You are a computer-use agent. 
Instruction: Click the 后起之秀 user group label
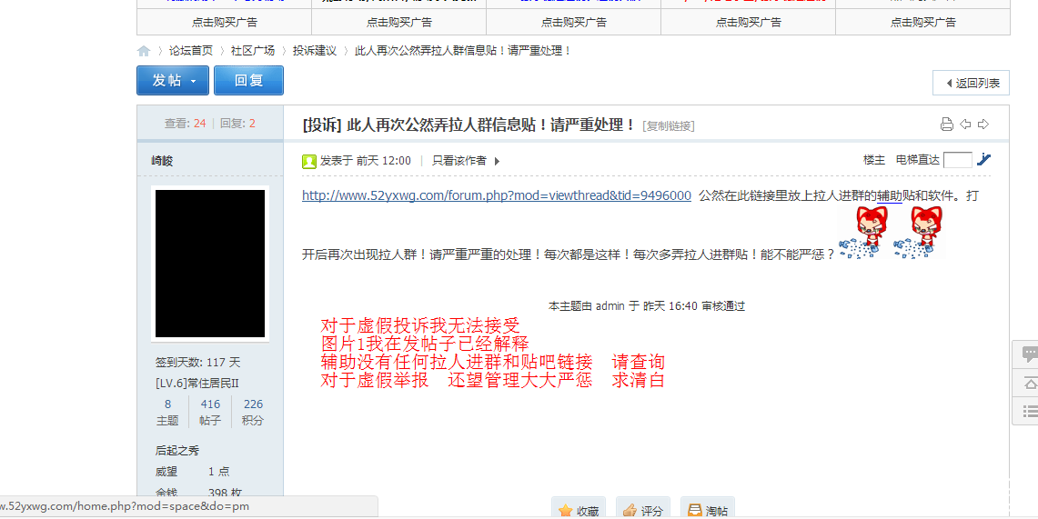click(177, 450)
